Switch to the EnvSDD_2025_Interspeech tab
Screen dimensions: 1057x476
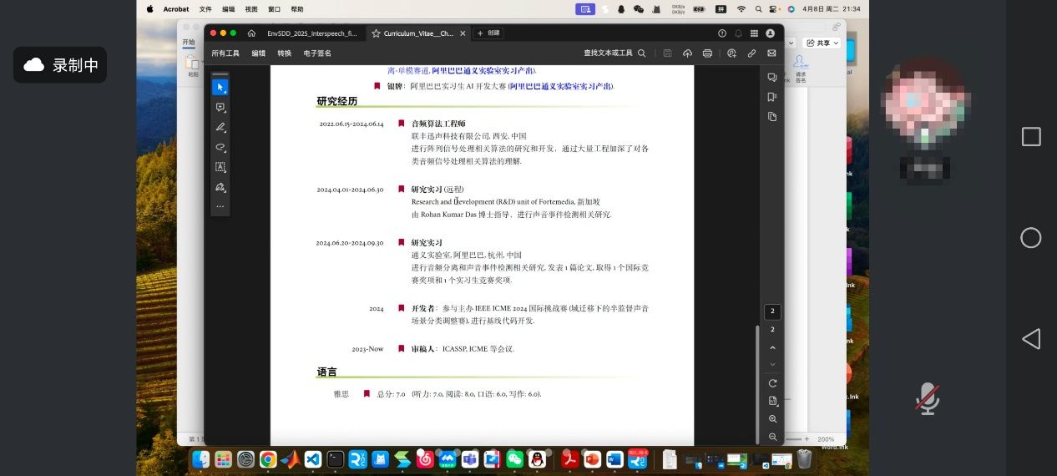[311, 33]
